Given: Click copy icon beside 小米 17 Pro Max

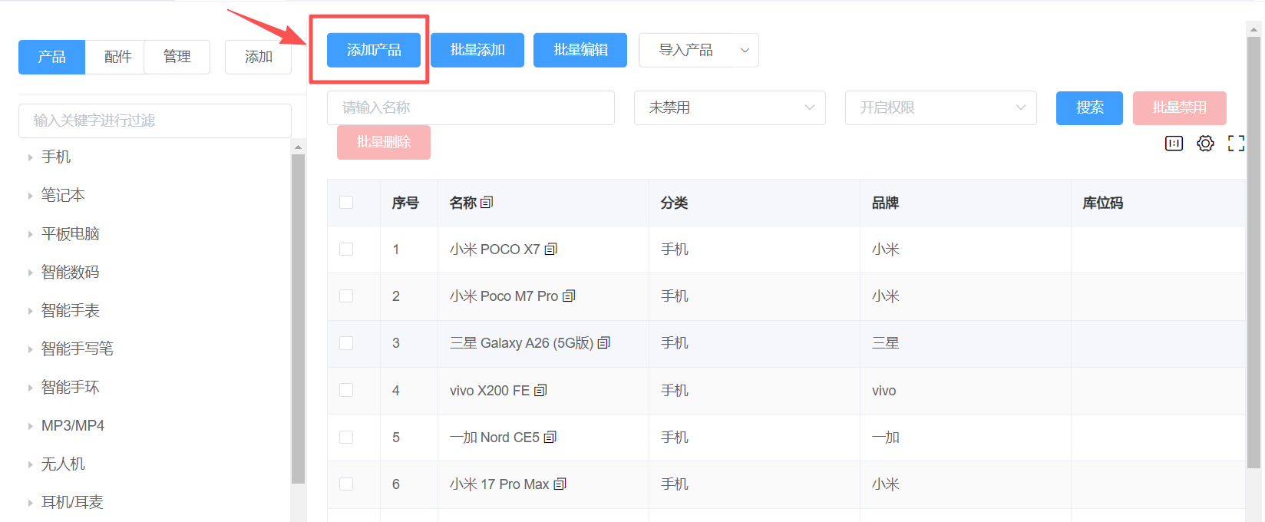Looking at the screenshot, I should pos(560,484).
